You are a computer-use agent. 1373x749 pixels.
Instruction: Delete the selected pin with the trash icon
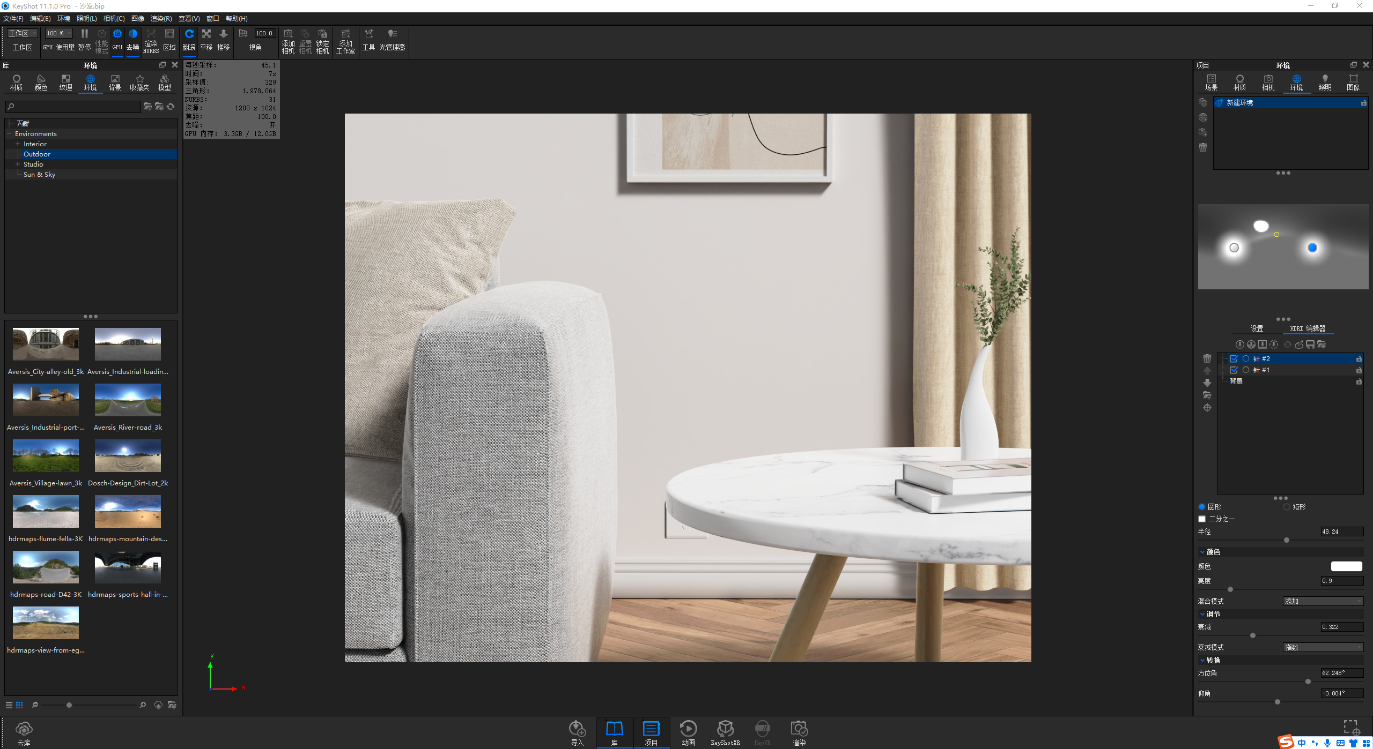click(1207, 358)
